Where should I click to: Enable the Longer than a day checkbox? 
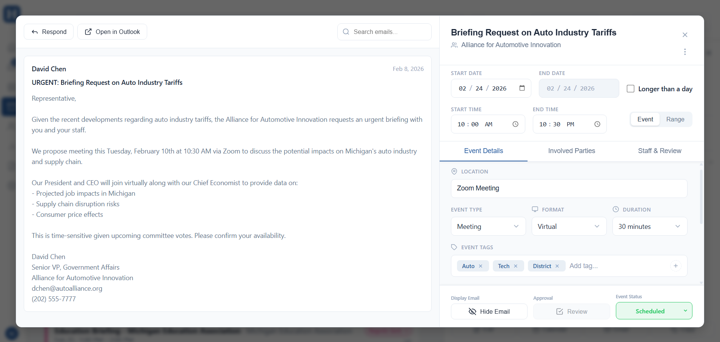[630, 89]
